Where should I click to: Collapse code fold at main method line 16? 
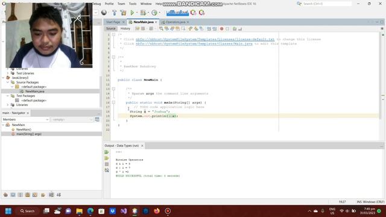pos(113,102)
